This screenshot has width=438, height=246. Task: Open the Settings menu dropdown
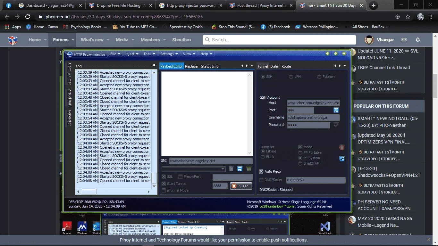[169, 54]
